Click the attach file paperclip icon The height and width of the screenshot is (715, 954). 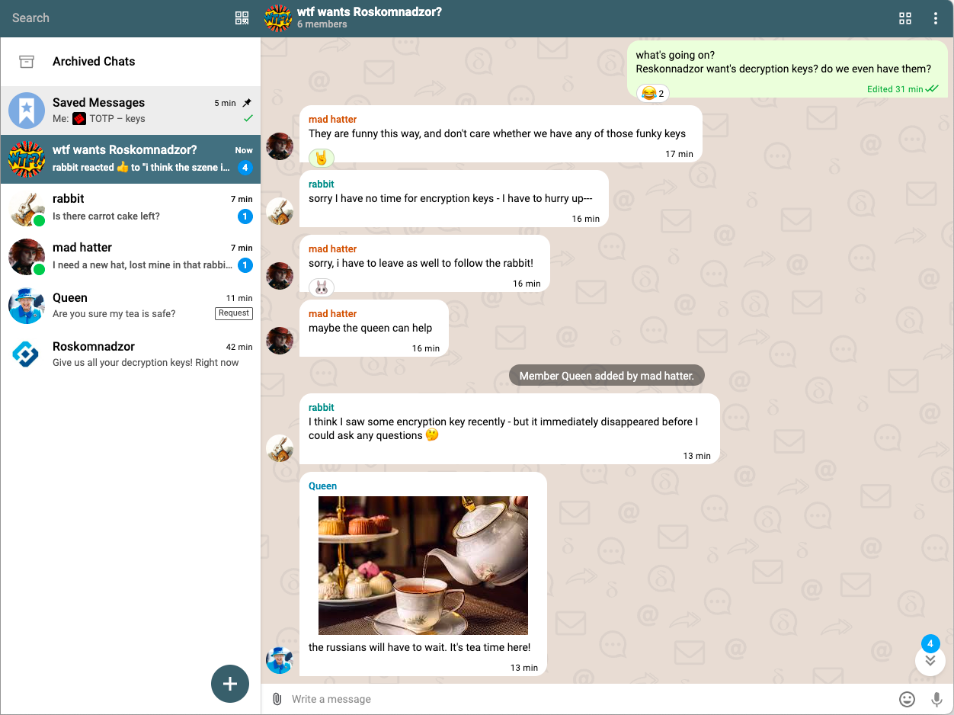click(277, 699)
